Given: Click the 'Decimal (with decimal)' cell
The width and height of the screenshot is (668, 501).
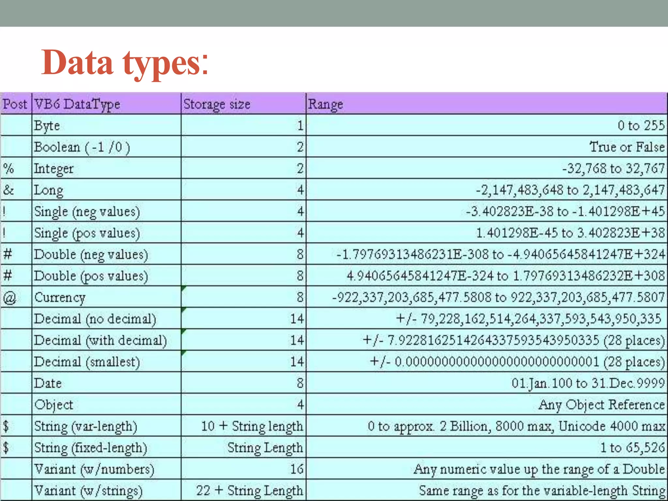Looking at the screenshot, I should click(x=107, y=340).
